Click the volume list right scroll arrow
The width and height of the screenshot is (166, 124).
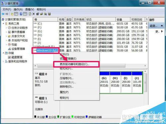click(145, 66)
